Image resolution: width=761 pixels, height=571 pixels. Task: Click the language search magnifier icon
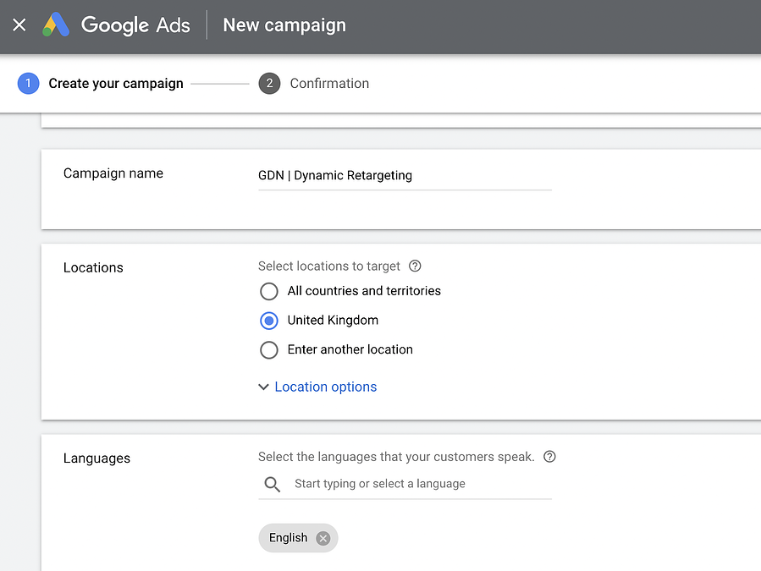[x=271, y=484]
